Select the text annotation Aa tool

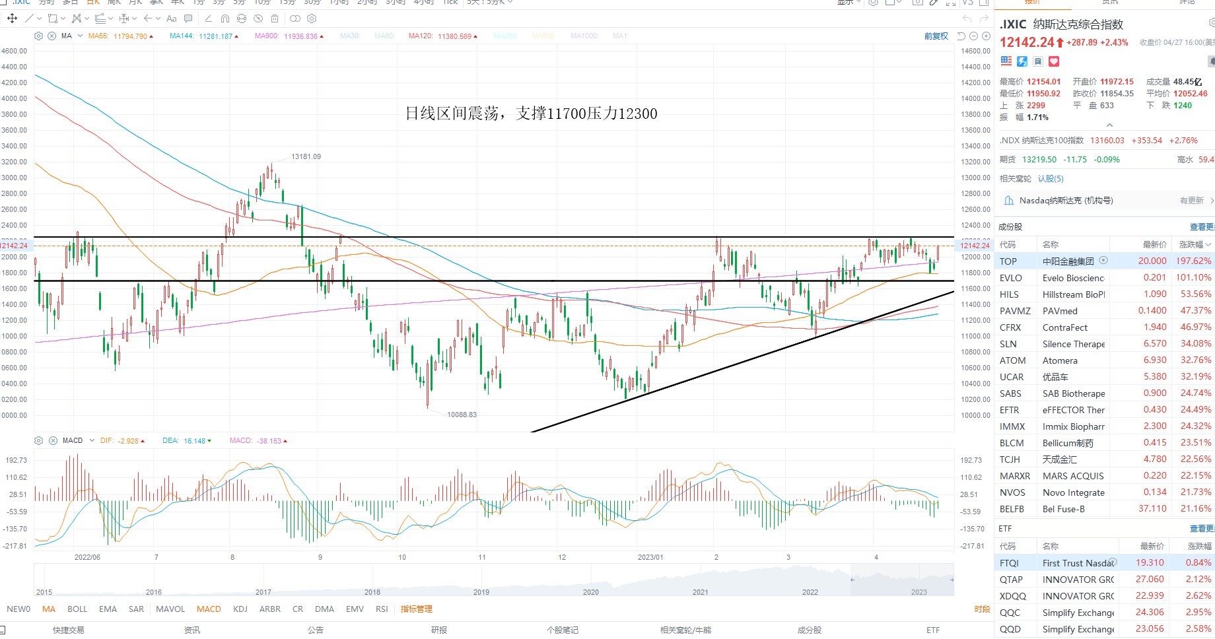[x=172, y=18]
